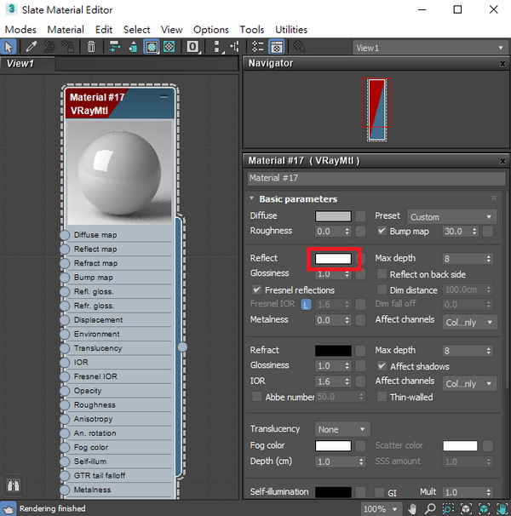Toggle Parameter Editor panel icon
Screen dimensions: 511x516
click(x=276, y=47)
